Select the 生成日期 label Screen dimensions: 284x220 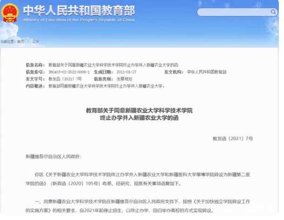103,72
